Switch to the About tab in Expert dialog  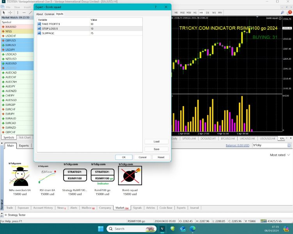tap(39, 14)
